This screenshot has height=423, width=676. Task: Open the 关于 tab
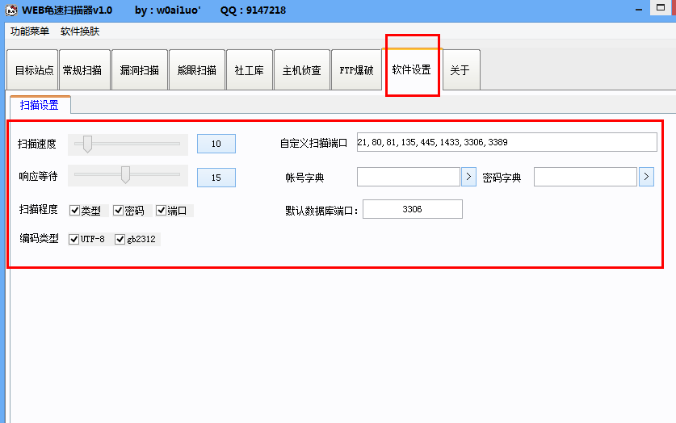[461, 70]
